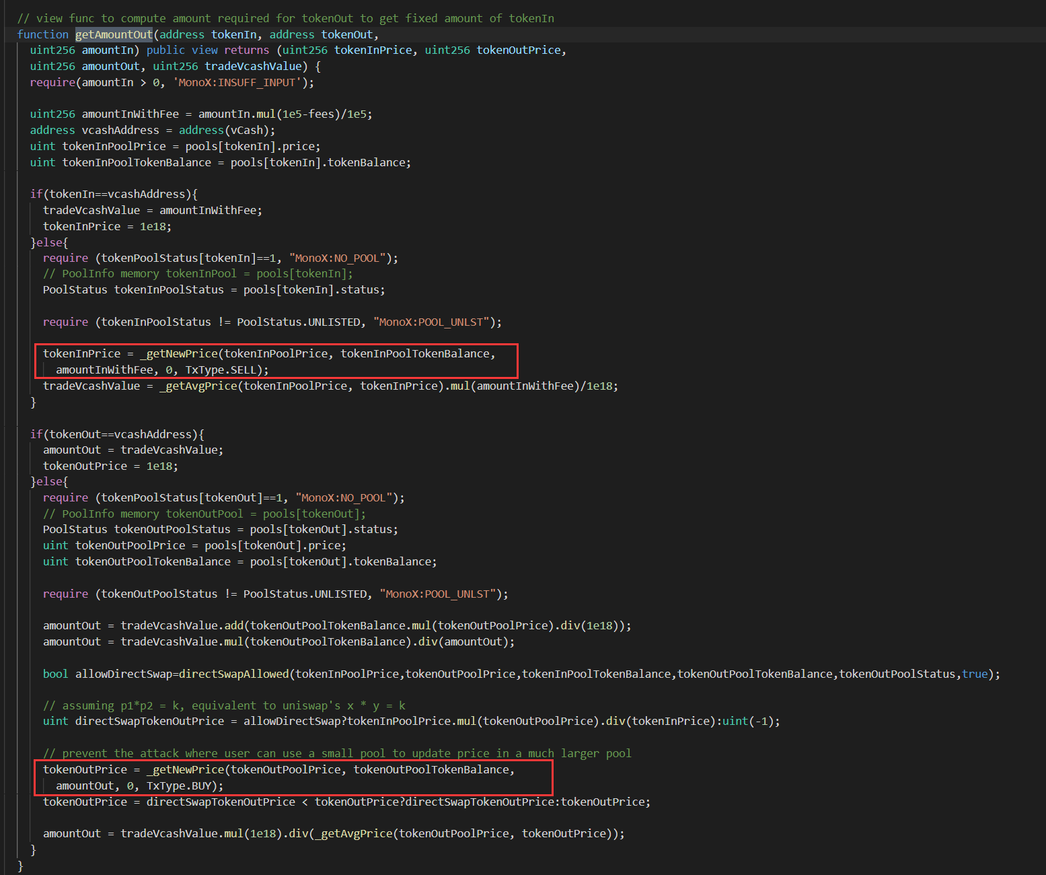Click PoolStatus tokenInPoolStatus declaration
Screen dimensions: 1046x875
pyautogui.click(x=214, y=289)
